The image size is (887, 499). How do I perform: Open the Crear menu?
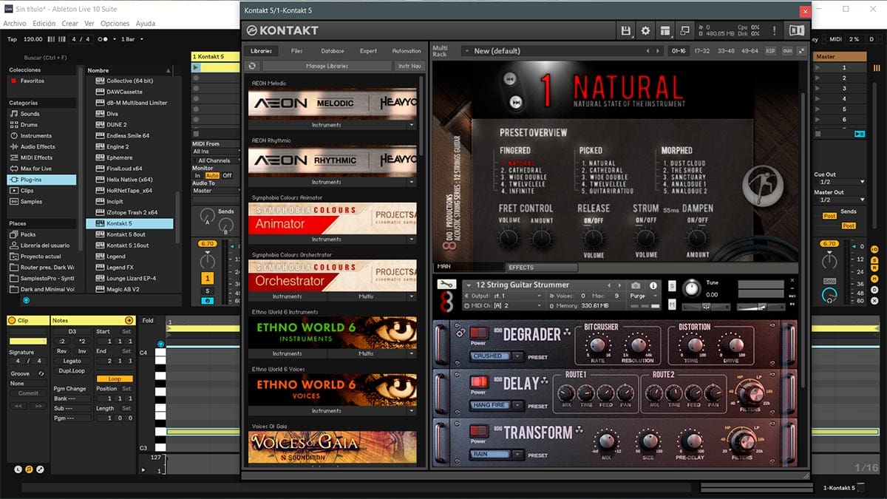[x=69, y=24]
